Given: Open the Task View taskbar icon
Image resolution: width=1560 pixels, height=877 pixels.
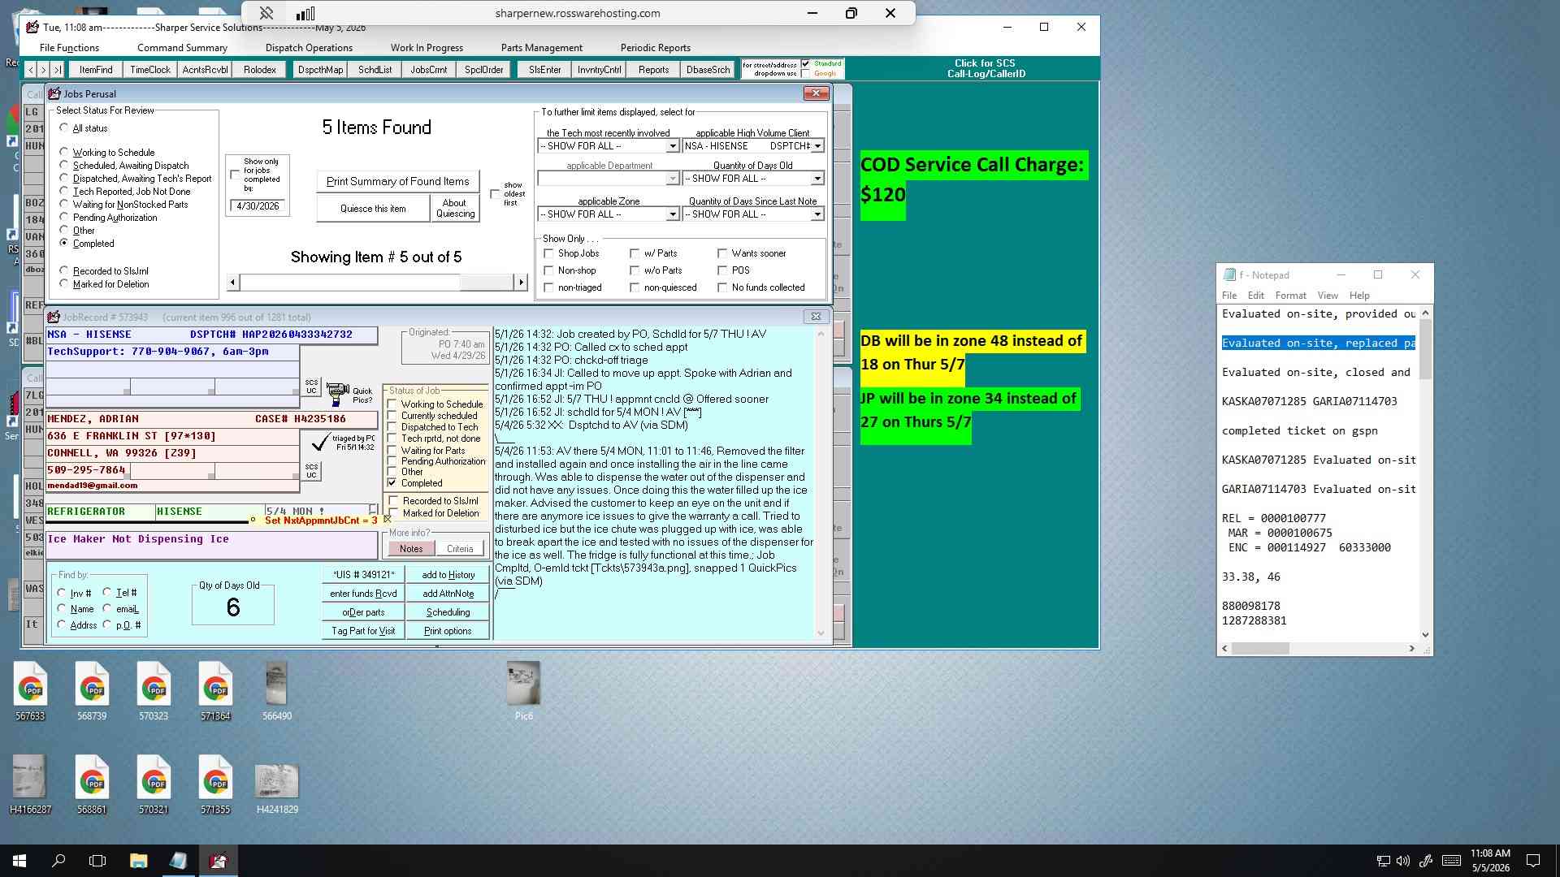Looking at the screenshot, I should coord(97,861).
